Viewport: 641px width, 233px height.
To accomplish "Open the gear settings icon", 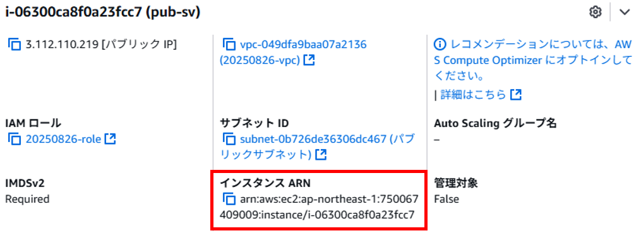I will 596,12.
